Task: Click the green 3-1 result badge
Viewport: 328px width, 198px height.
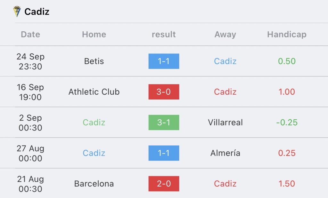Action: point(164,123)
